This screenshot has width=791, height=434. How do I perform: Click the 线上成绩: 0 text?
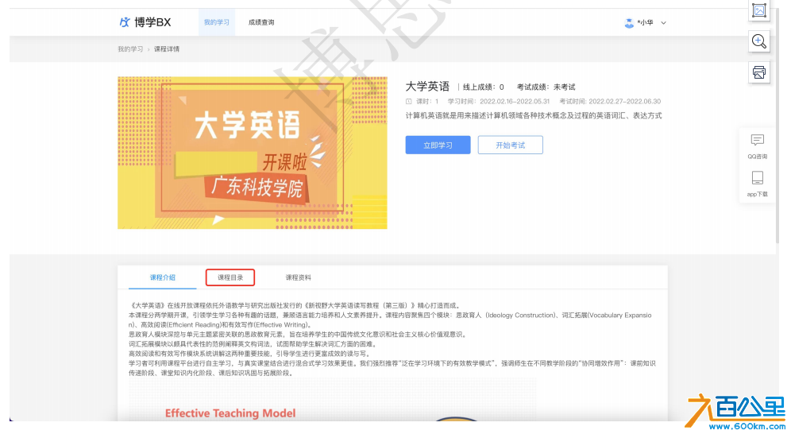pyautogui.click(x=484, y=87)
